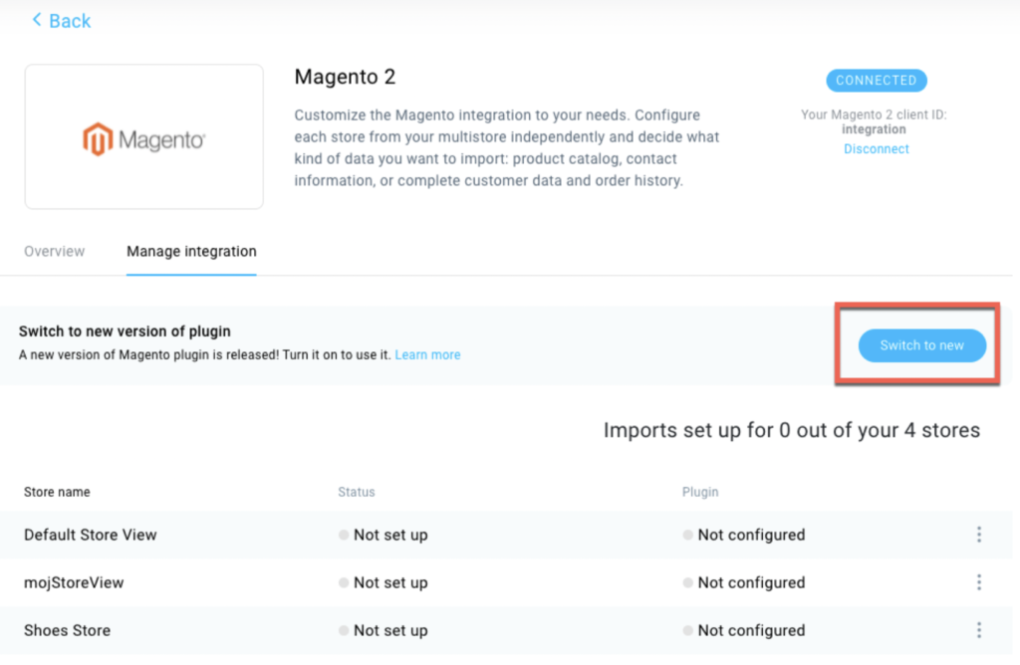Select the Shoes Store row name

click(x=67, y=630)
